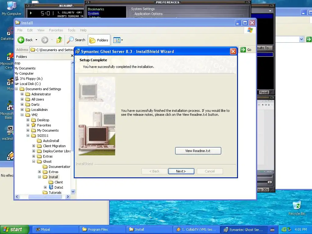Expand the Extras folder under Ghost
Image resolution: width=312 pixels, height=234 pixels.
tap(39, 172)
